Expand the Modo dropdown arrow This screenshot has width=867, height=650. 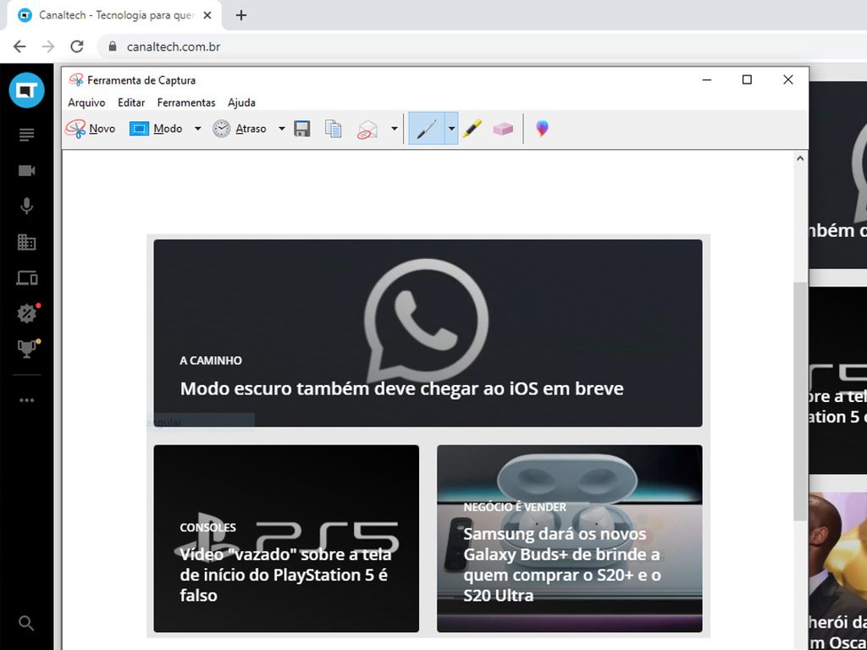point(197,129)
